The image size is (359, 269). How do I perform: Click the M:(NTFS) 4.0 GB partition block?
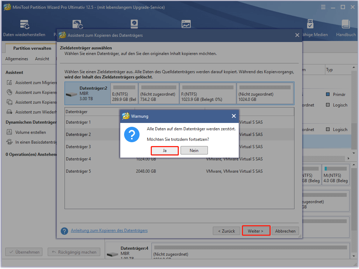tap(336, 175)
